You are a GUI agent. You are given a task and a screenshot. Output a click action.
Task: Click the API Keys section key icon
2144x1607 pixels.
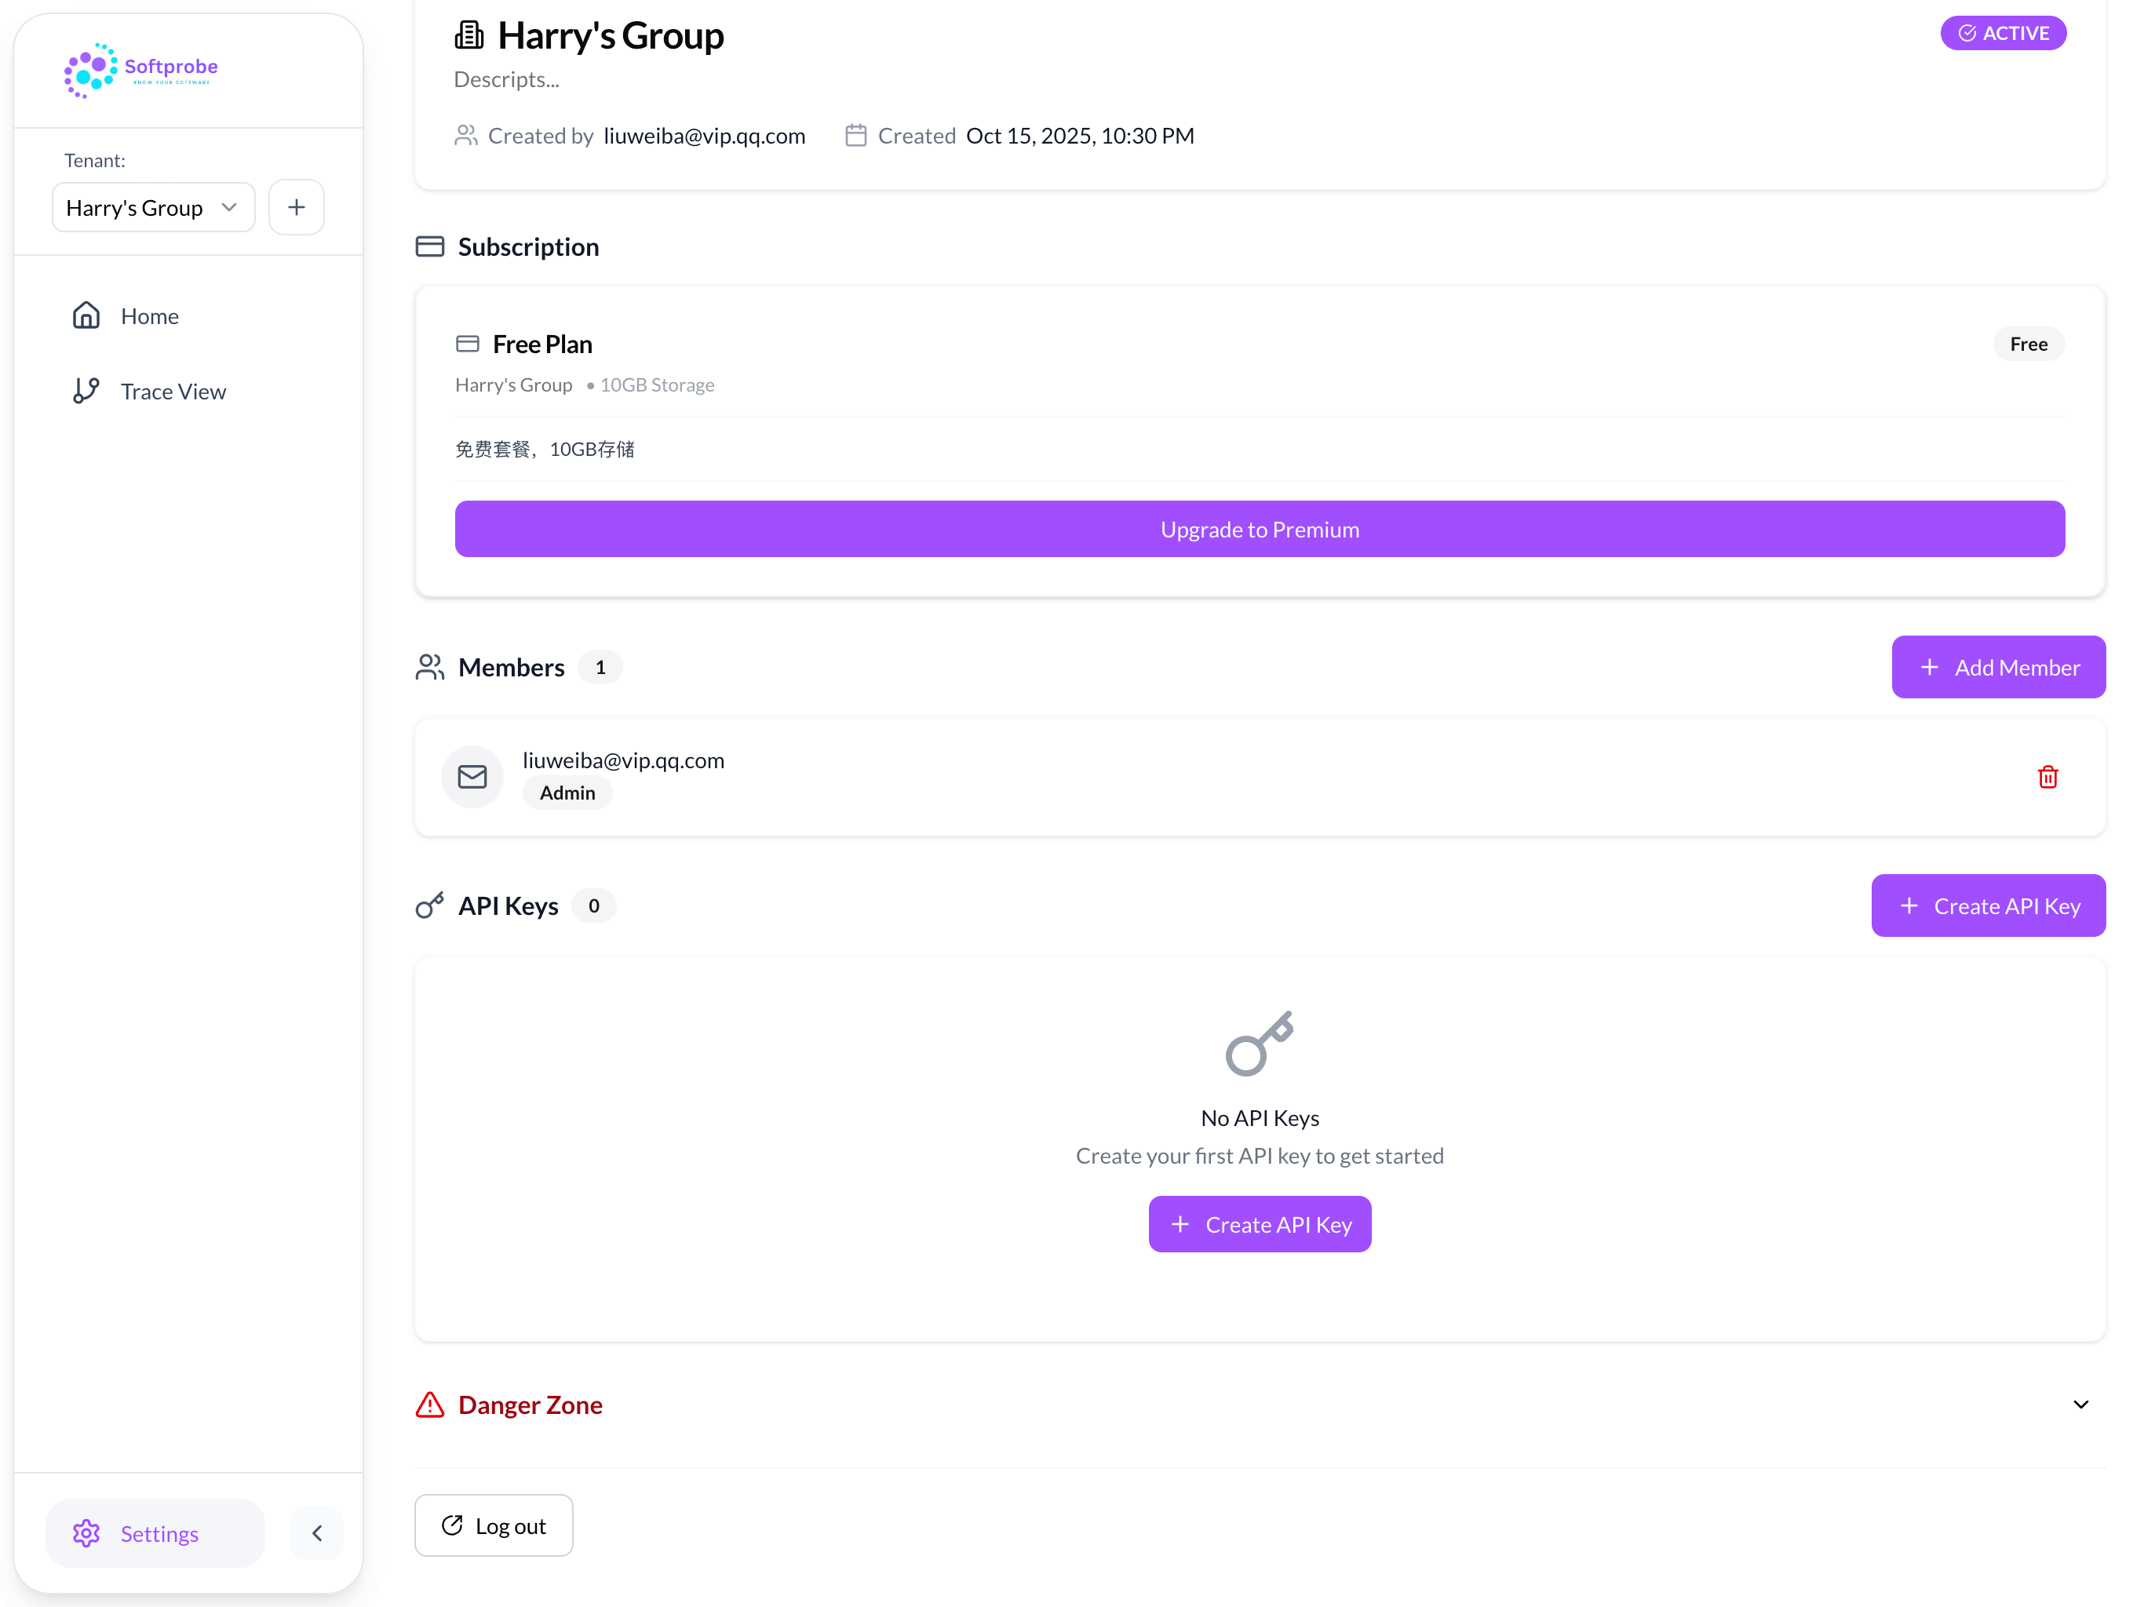point(429,906)
